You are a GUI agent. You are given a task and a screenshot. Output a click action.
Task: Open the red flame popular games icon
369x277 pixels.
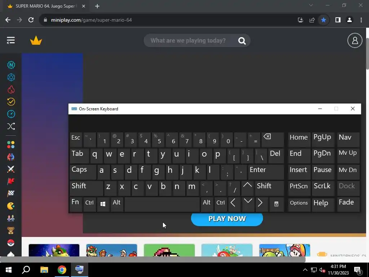[x=11, y=89]
